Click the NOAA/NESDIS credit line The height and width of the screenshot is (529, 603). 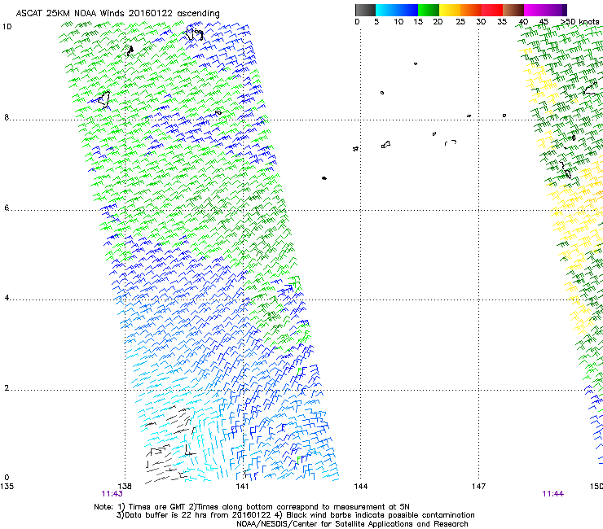(352, 524)
